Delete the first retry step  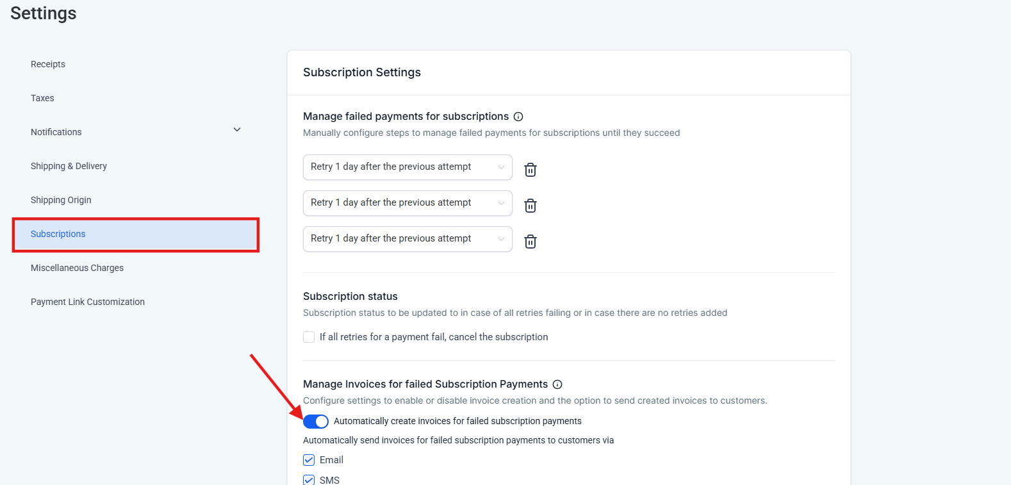(530, 170)
